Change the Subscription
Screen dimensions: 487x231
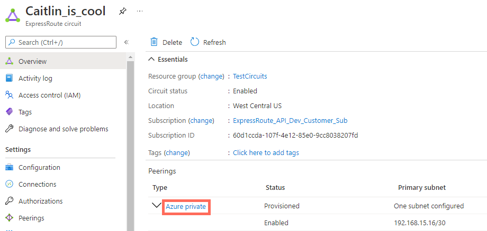coord(201,121)
